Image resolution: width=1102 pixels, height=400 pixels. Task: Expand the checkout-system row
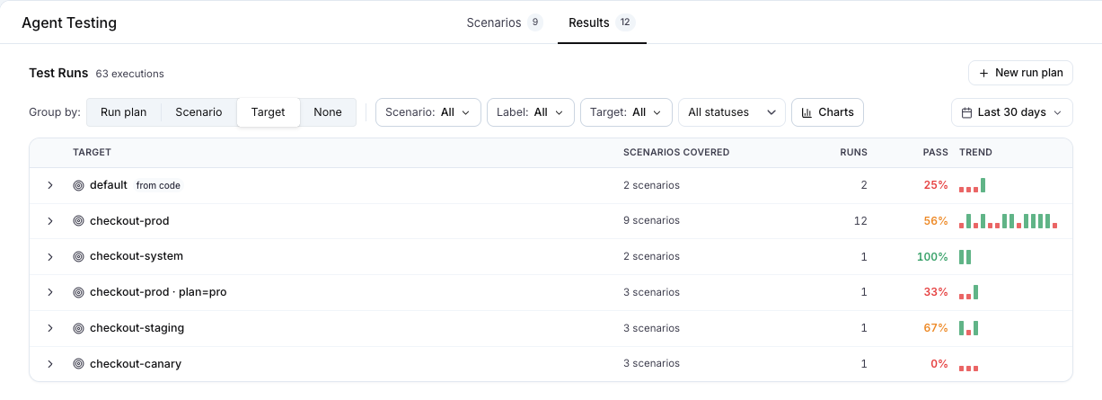pyautogui.click(x=50, y=257)
